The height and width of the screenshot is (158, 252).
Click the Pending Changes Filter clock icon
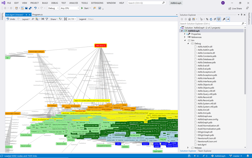pos(201,19)
